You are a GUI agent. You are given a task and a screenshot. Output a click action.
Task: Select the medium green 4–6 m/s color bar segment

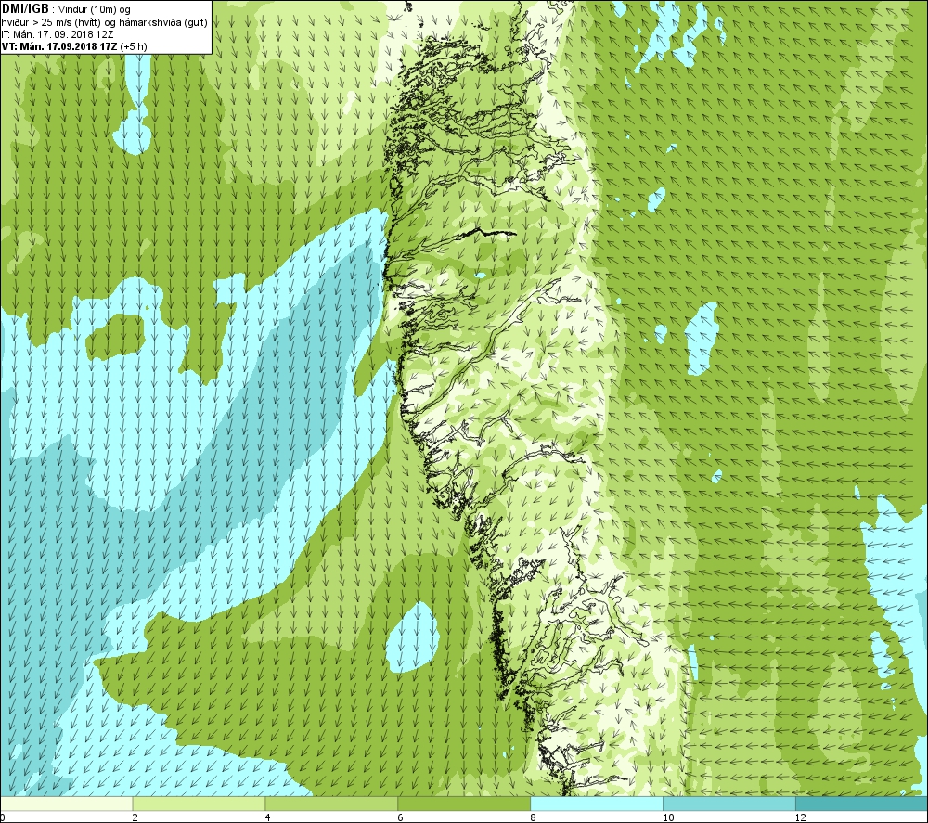331,804
